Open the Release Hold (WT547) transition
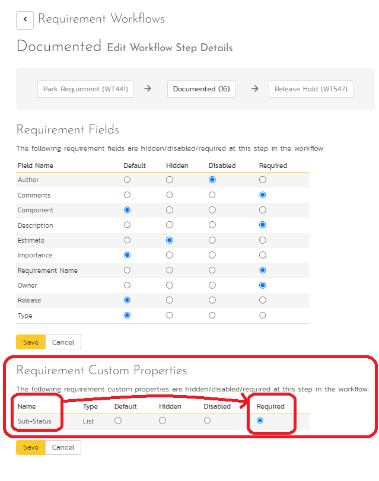 (x=311, y=89)
